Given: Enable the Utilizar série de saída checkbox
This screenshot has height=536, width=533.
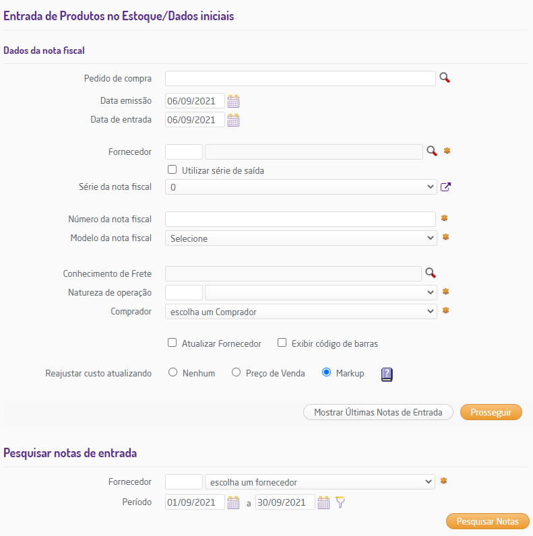Looking at the screenshot, I should (x=173, y=170).
